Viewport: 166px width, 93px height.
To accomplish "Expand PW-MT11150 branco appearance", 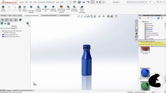I will tap(1, 33).
